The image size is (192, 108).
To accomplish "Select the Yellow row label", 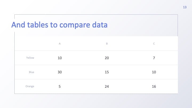I will pyautogui.click(x=30, y=58).
